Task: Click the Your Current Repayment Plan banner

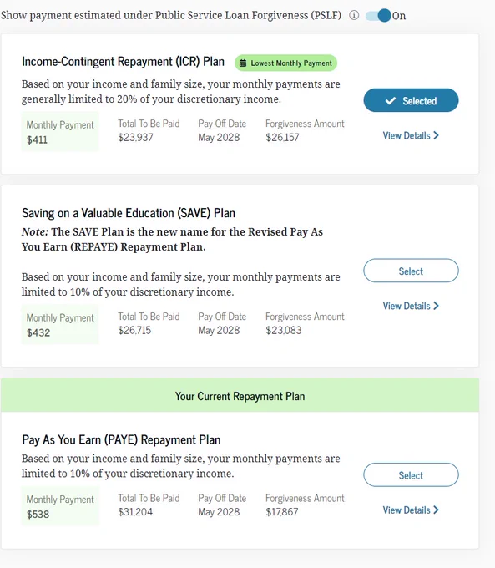Action: pyautogui.click(x=240, y=395)
